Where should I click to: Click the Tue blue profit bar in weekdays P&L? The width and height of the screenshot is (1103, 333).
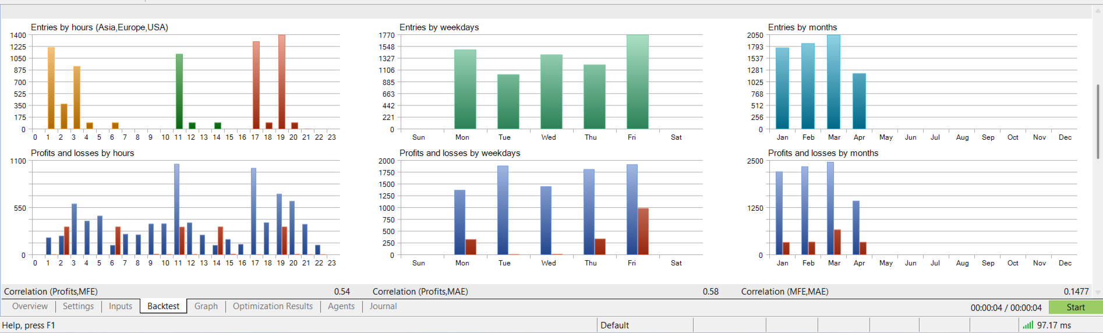pyautogui.click(x=503, y=211)
